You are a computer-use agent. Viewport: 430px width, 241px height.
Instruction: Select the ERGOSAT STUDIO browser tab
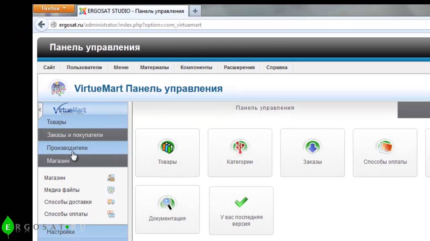click(132, 11)
